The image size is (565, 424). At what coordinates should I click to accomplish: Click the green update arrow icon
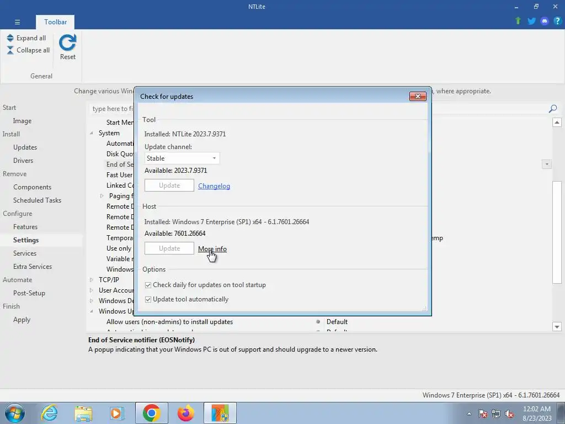coord(518,21)
